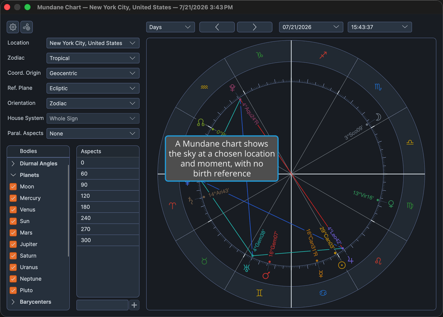The image size is (443, 317).
Task: Select the 0 aspect row
Action: (x=108, y=163)
